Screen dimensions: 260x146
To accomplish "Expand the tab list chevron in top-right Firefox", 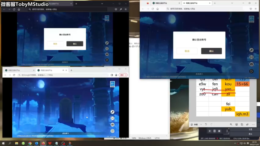I will click(232, 3).
